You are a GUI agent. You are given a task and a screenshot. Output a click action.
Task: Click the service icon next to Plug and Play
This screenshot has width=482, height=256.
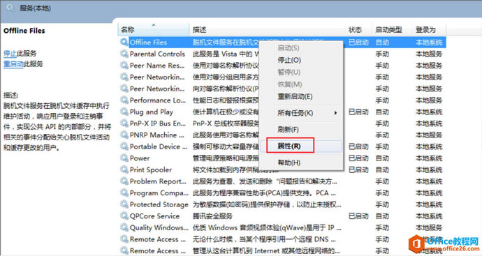point(124,112)
